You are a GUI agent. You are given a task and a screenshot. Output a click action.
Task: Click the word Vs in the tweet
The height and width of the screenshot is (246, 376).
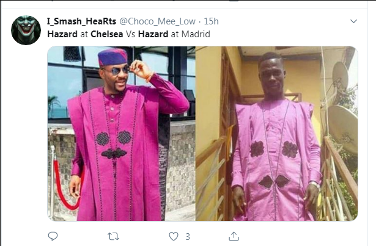tap(130, 34)
